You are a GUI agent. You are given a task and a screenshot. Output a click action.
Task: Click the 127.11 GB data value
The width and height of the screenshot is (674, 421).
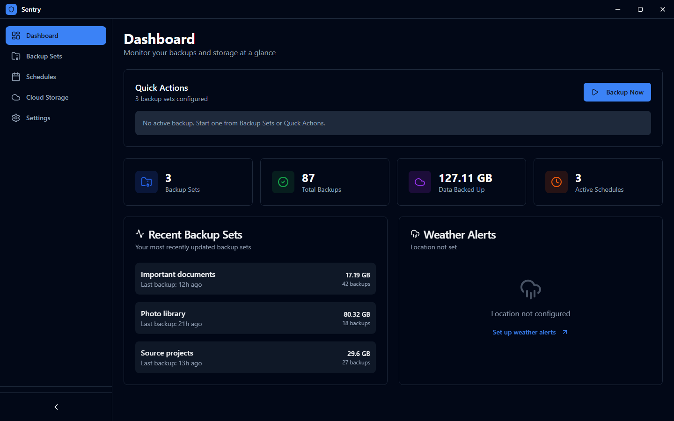pos(465,178)
